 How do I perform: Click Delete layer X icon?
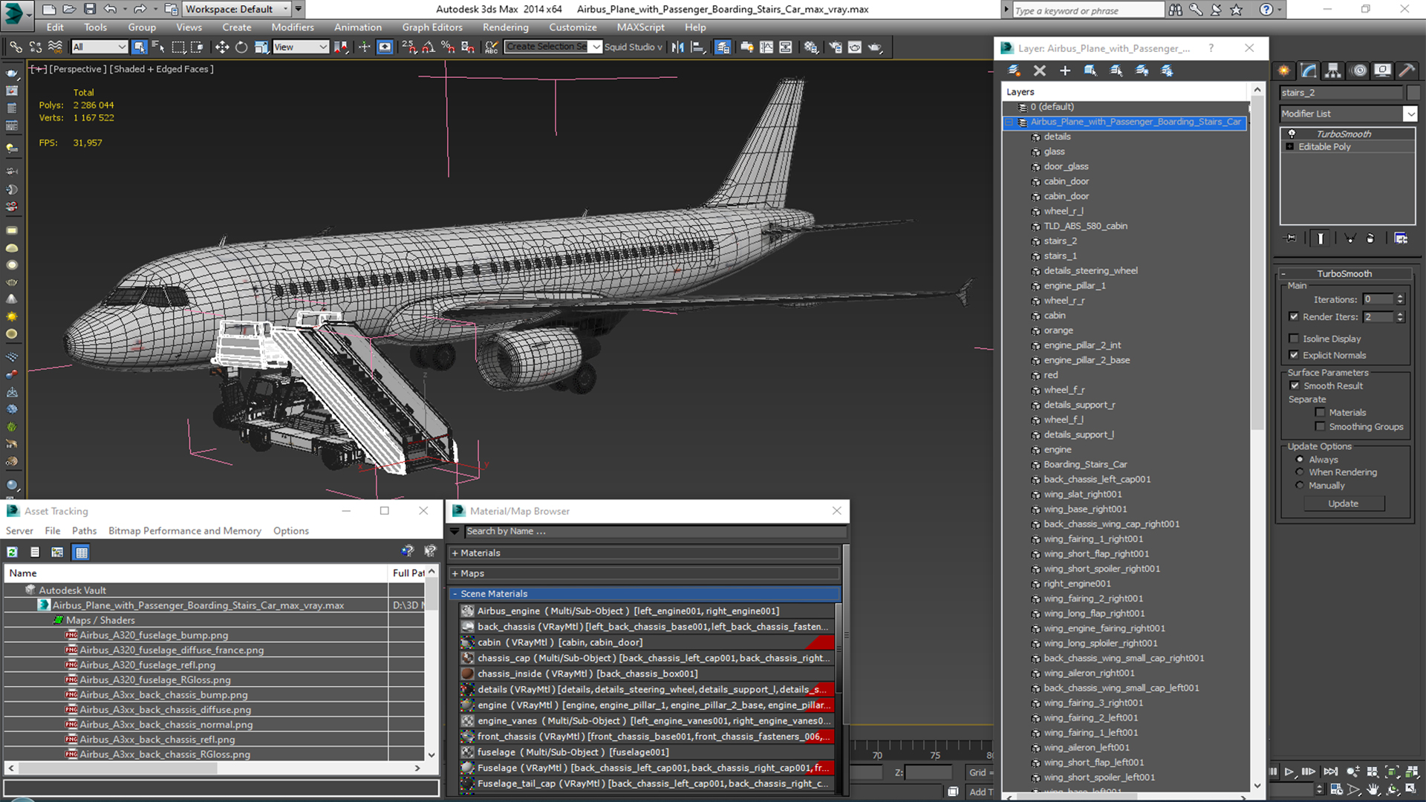[x=1040, y=71]
